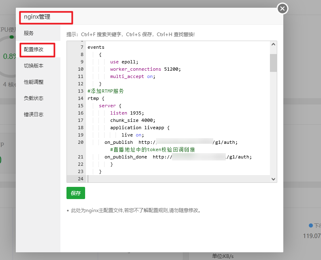Viewport: 321px width, 260px height.
Task: Click the editor vertical scrollbar thumb
Action: tap(273, 63)
